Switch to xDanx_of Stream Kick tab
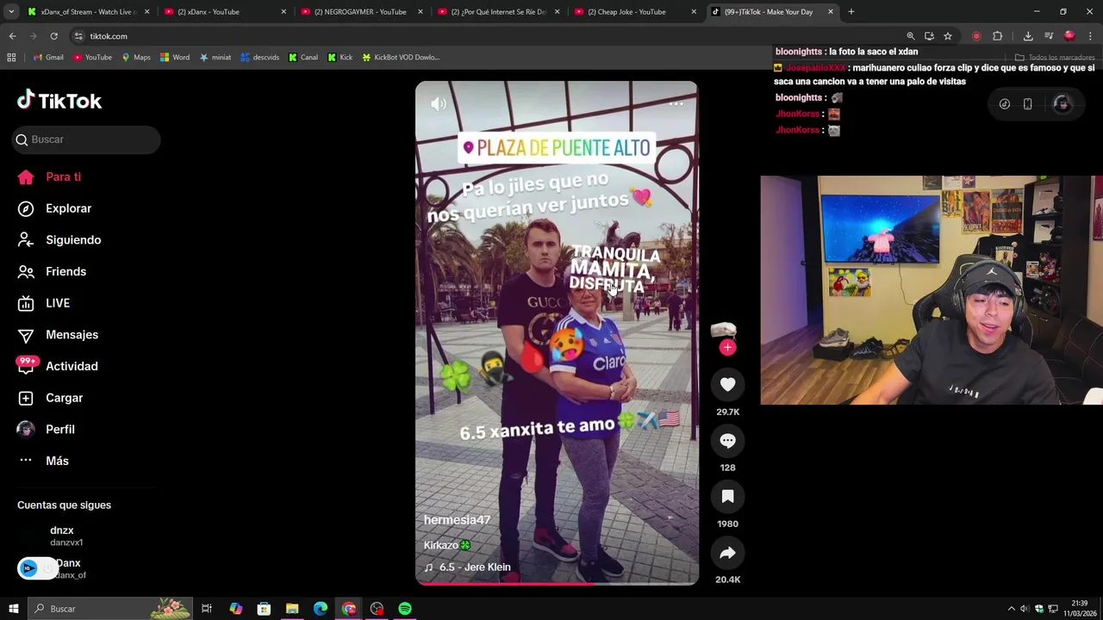The width and height of the screenshot is (1103, 620). pos(89,12)
